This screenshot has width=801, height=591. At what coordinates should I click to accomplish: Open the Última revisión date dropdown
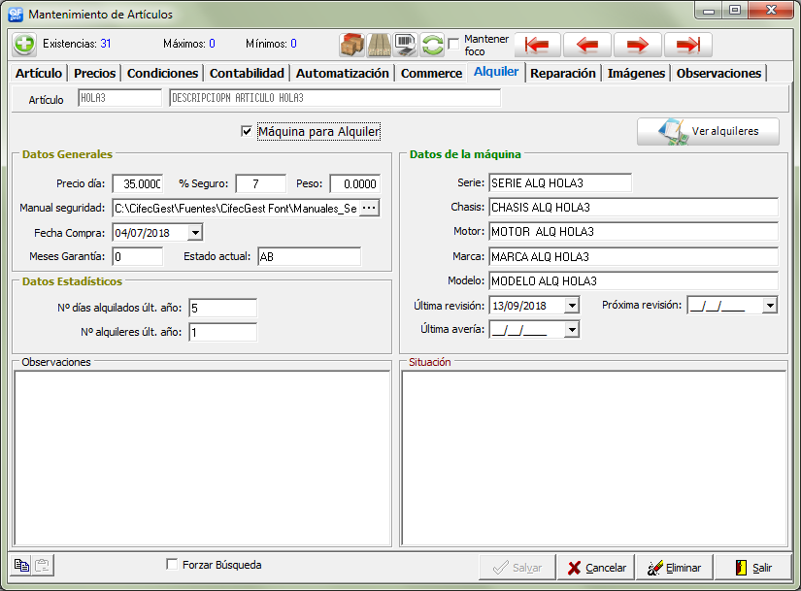pyautogui.click(x=572, y=306)
